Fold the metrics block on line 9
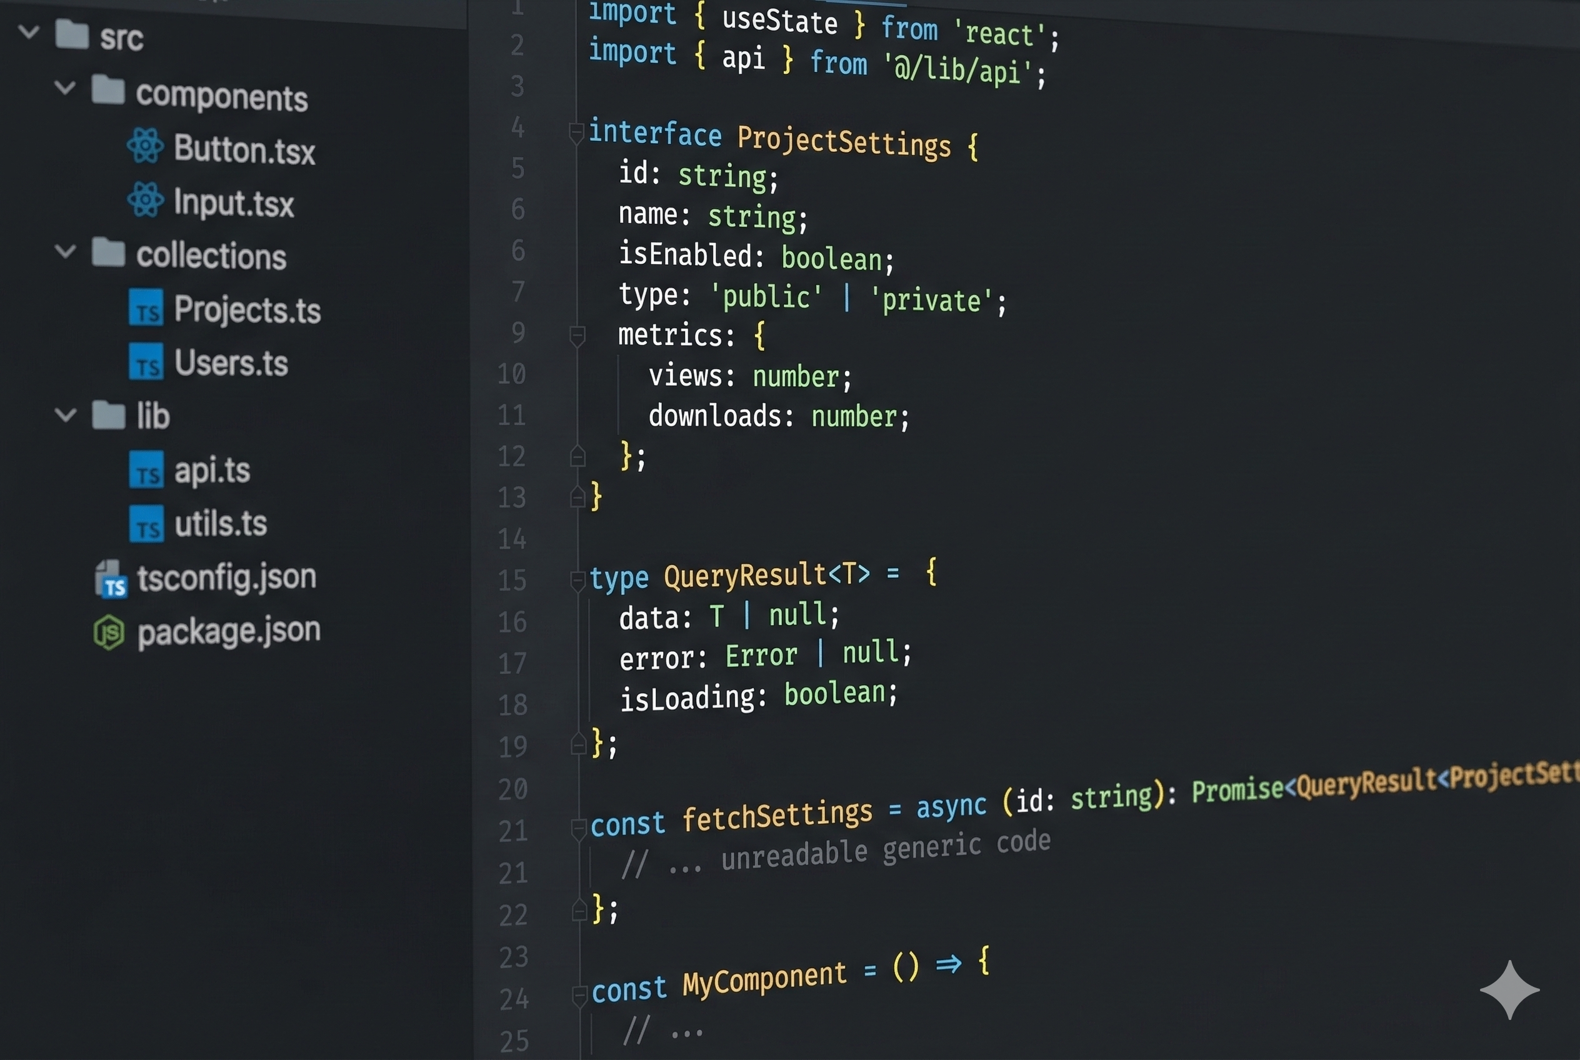 578,334
